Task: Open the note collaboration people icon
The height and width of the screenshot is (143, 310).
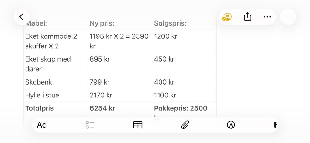Action: 227,17
